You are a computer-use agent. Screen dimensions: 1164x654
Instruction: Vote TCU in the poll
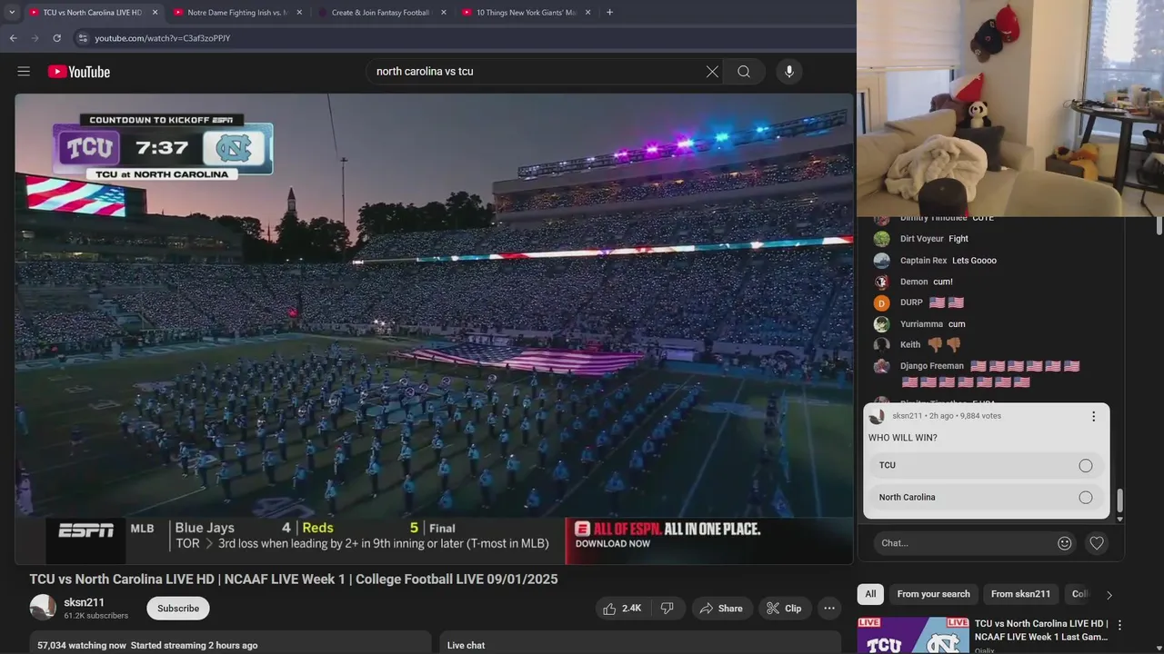pyautogui.click(x=986, y=465)
